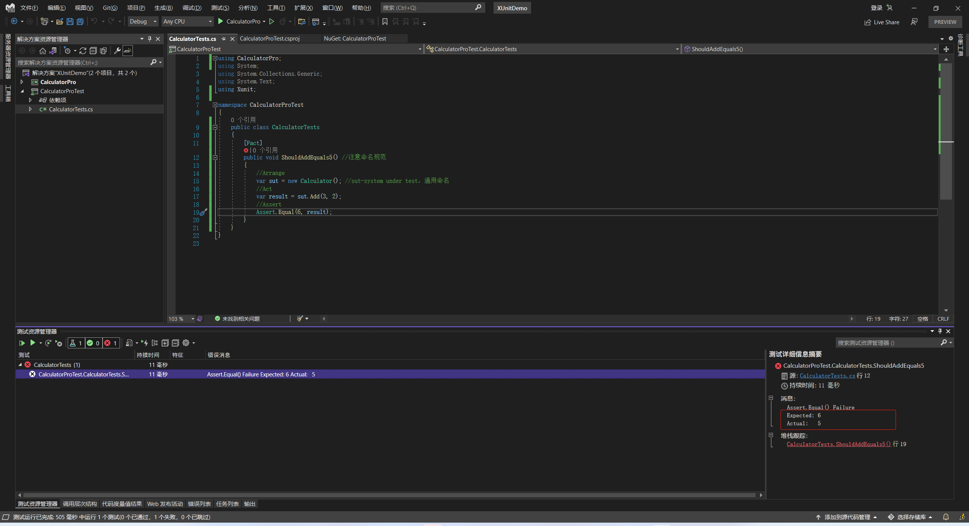Viewport: 969px width, 526px height.
Task: Run all tests in Test Explorer
Action: point(22,343)
